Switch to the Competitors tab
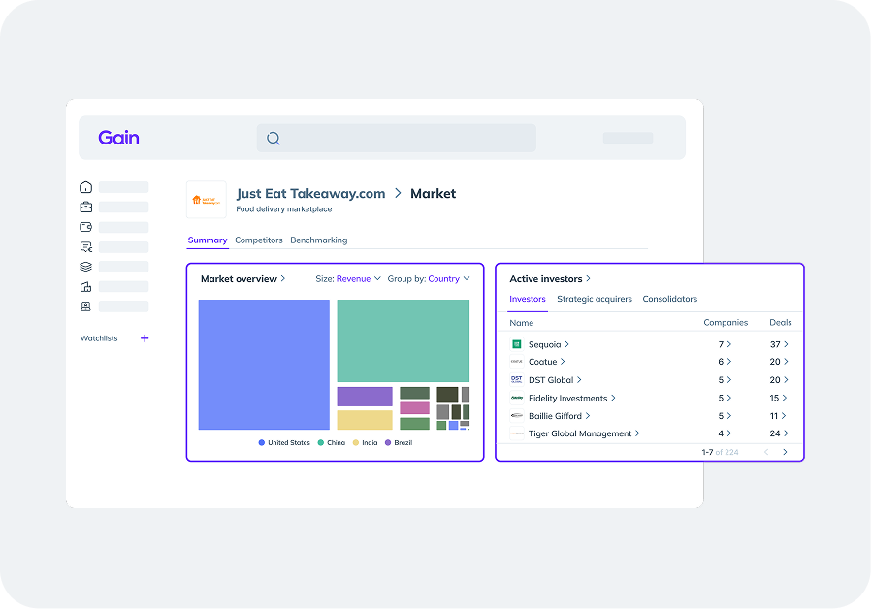This screenshot has height=609, width=871. click(258, 240)
